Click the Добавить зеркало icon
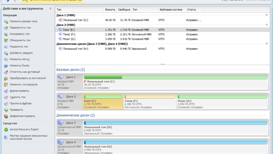The image size is (273, 154). [6, 53]
